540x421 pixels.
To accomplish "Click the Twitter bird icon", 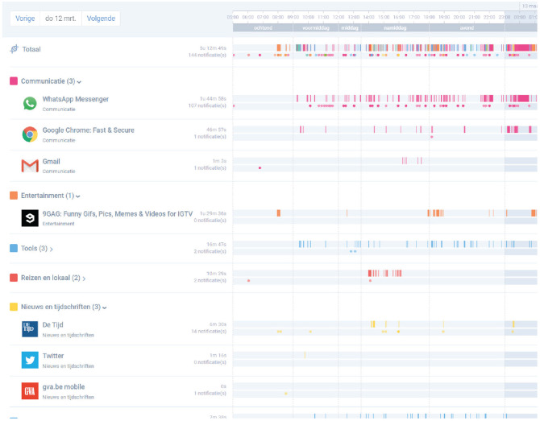I will (30, 359).
